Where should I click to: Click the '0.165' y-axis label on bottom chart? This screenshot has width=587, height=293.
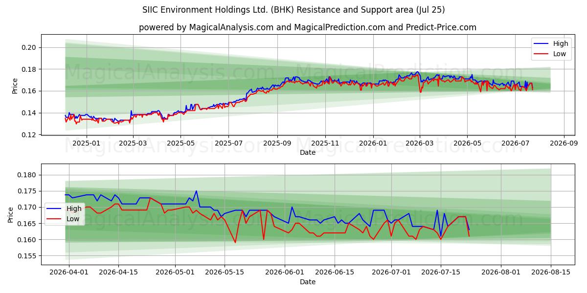point(27,224)
